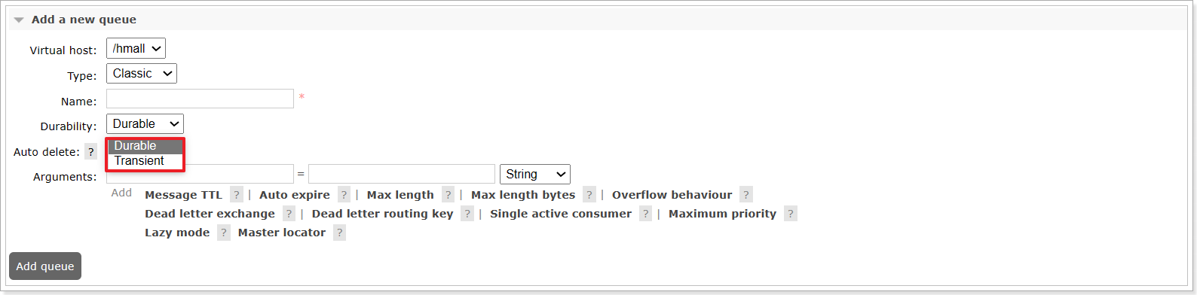Image resolution: width=1197 pixels, height=295 pixels.
Task: Click the Maximum priority argument link
Action: [722, 214]
